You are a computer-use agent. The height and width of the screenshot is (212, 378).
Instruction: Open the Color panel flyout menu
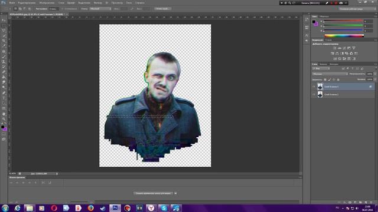coord(376,16)
